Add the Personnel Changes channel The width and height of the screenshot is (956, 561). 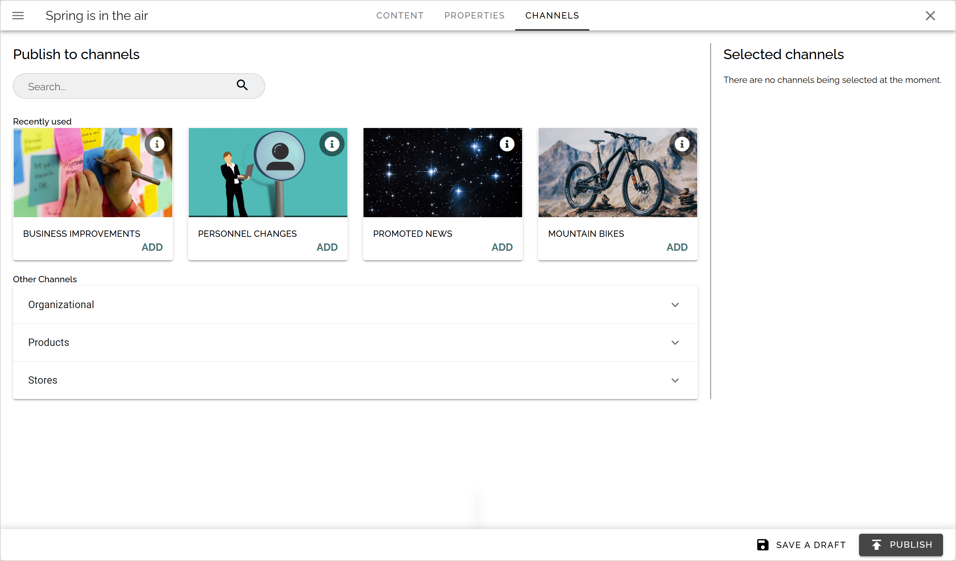click(327, 247)
